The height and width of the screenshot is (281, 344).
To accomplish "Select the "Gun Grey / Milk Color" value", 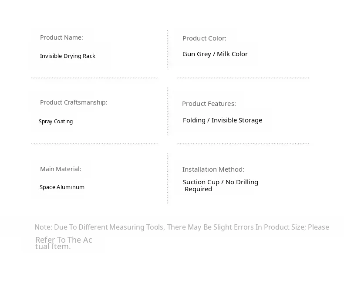I will [215, 54].
